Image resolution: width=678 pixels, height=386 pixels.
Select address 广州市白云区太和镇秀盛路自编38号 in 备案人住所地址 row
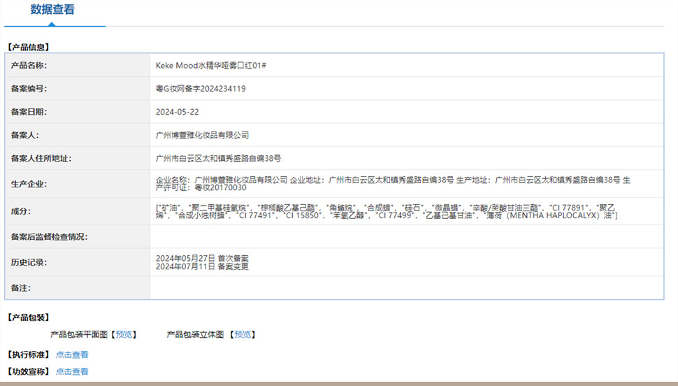coord(218,158)
